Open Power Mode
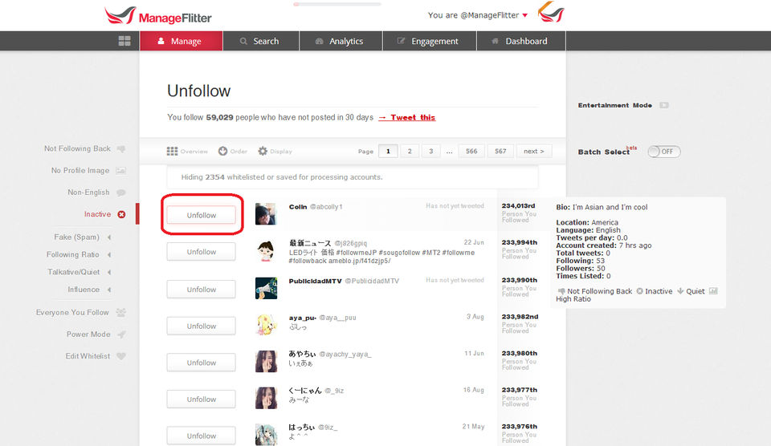771x446 pixels. tap(88, 334)
